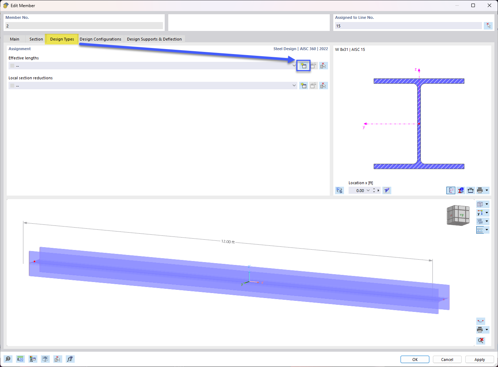The width and height of the screenshot is (498, 367).
Task: Edit the selected effective lengths entry
Action: pos(313,65)
